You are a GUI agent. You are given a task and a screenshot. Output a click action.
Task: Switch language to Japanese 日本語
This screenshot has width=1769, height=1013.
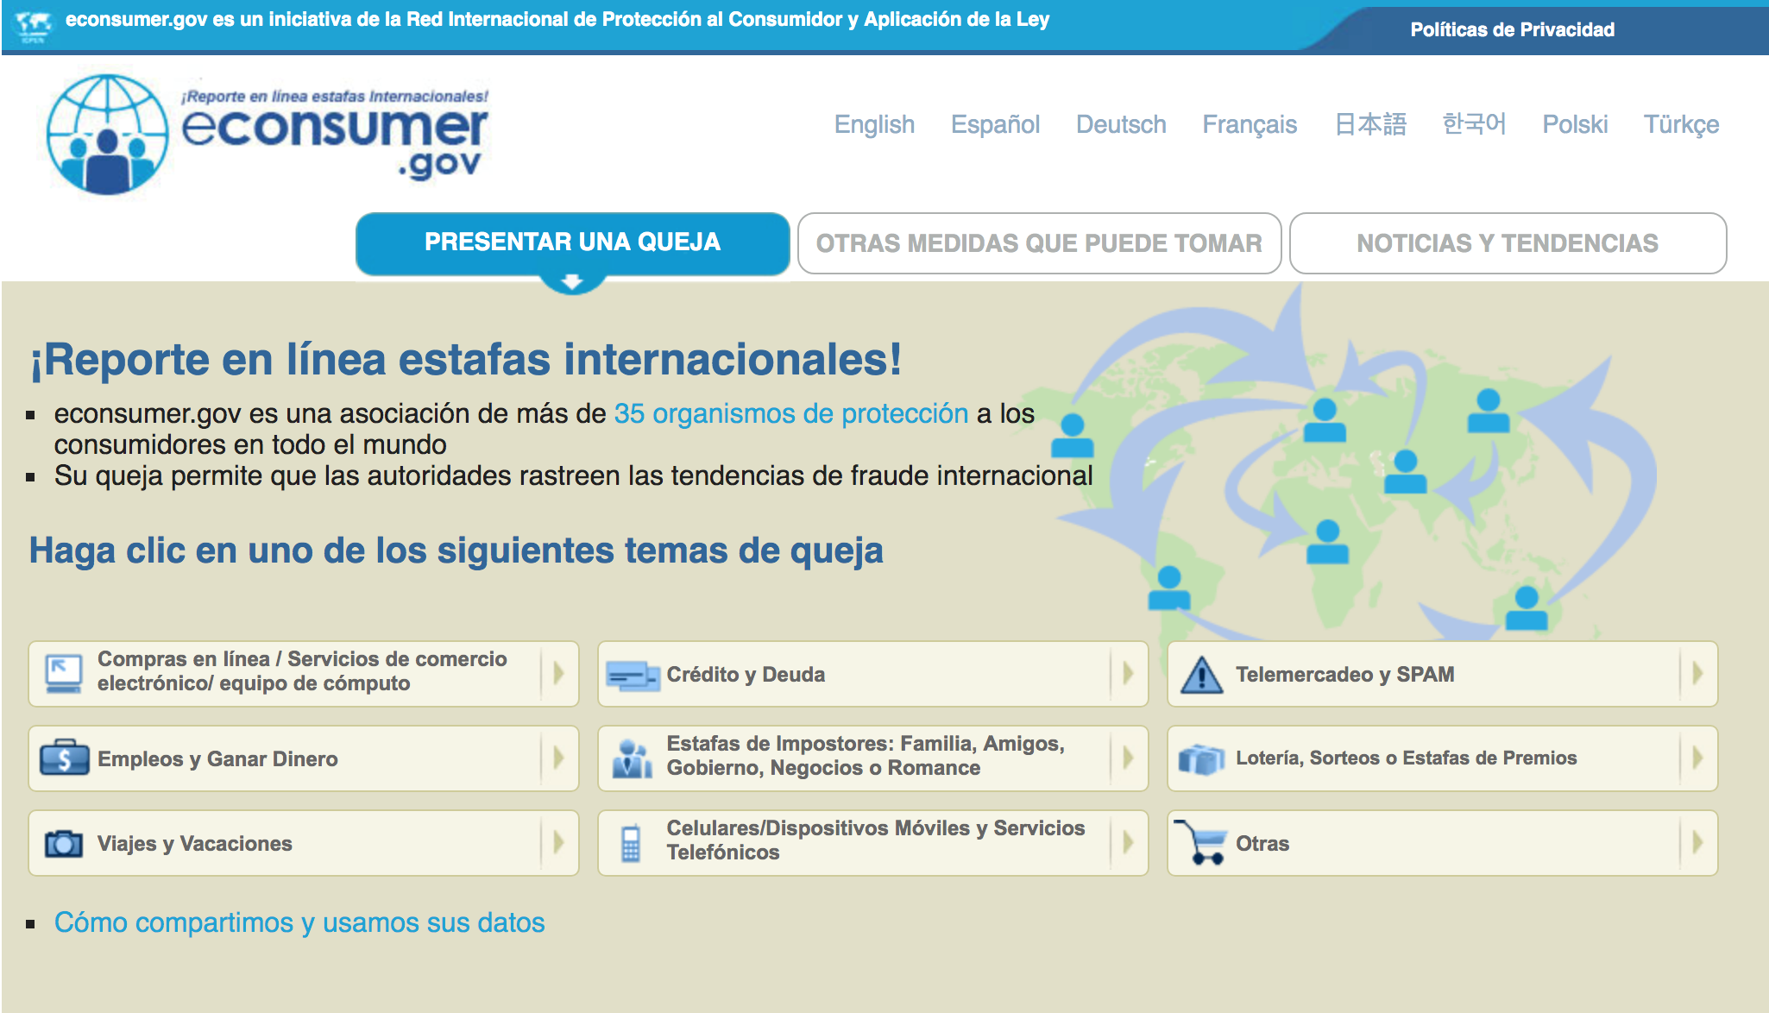[1370, 124]
